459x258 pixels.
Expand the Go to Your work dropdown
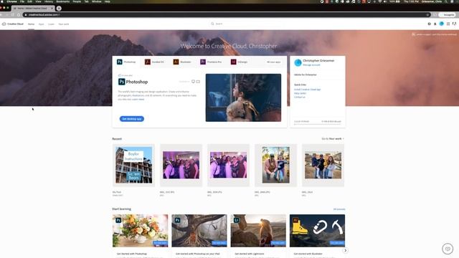(x=333, y=138)
